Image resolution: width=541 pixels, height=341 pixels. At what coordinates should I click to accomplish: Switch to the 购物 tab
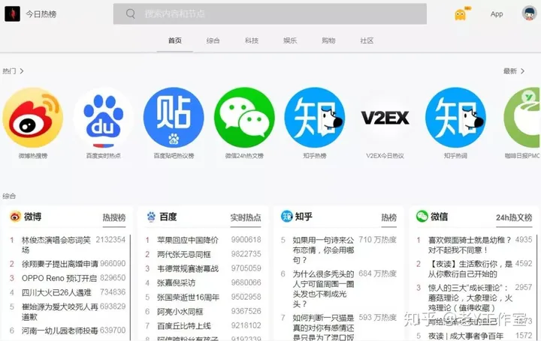click(328, 40)
